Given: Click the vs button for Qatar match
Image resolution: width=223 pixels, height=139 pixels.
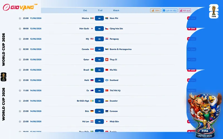Looking at the screenshot, I should pos(99,59).
